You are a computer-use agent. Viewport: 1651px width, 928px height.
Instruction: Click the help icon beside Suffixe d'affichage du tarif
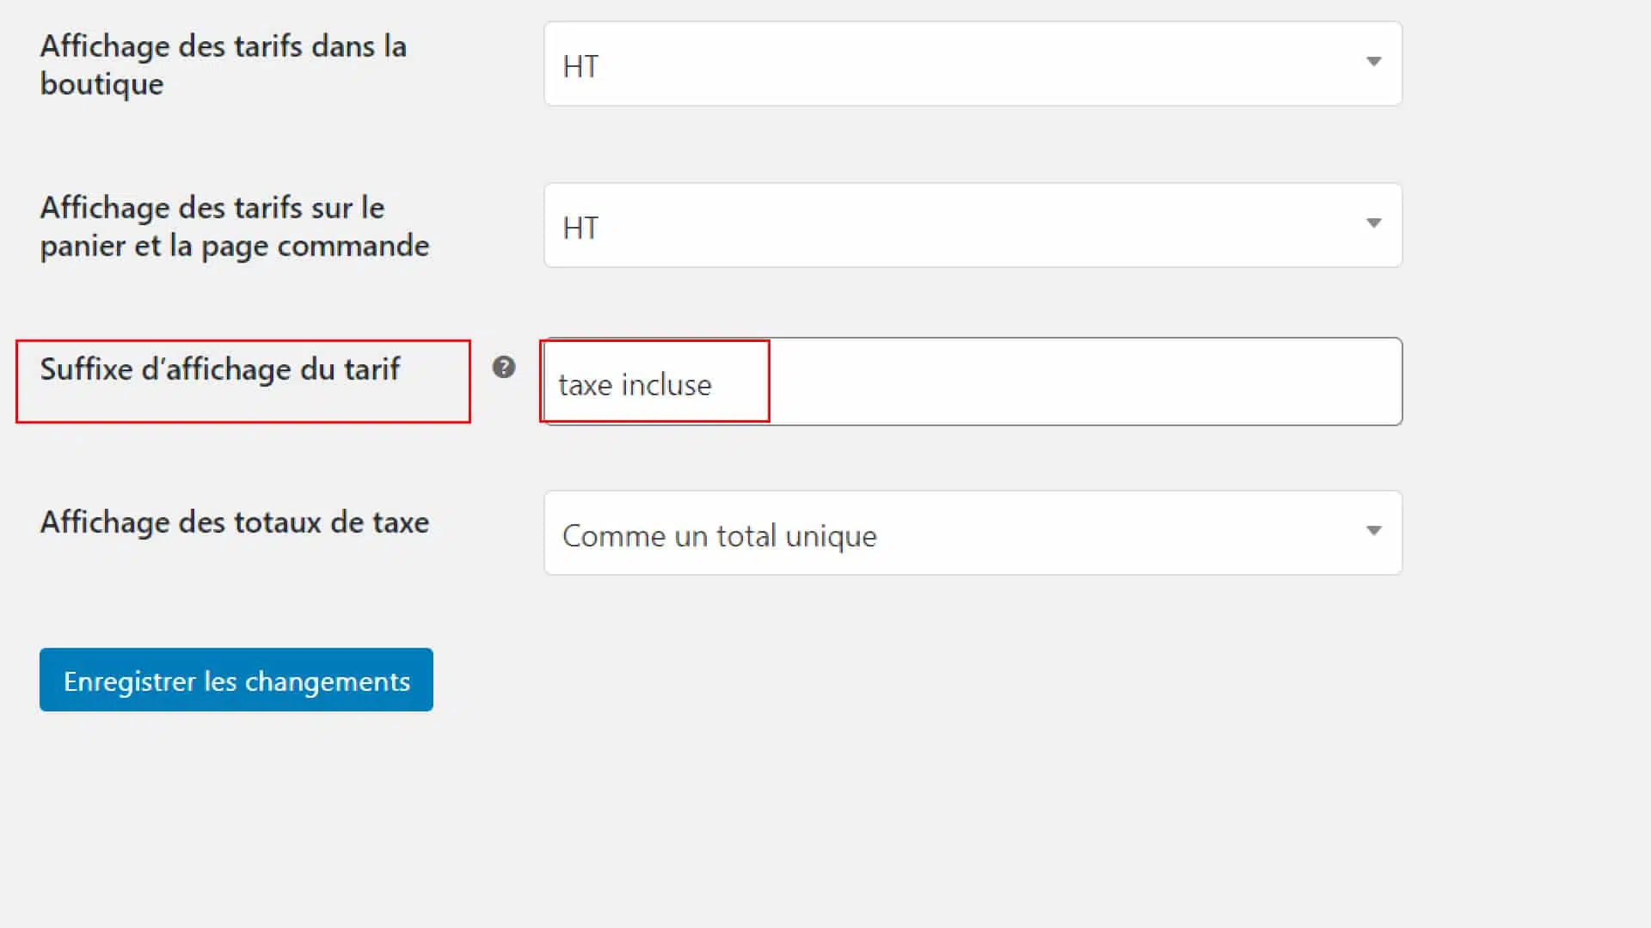[x=504, y=368]
